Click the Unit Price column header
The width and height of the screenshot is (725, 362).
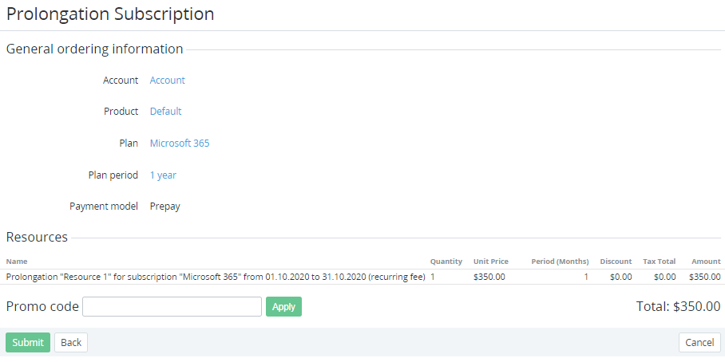(491, 262)
